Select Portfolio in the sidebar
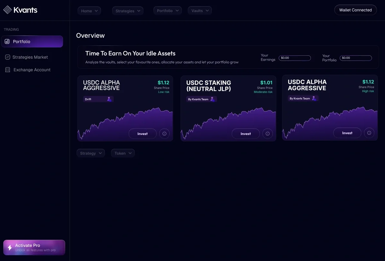The image size is (385, 261). click(32, 42)
